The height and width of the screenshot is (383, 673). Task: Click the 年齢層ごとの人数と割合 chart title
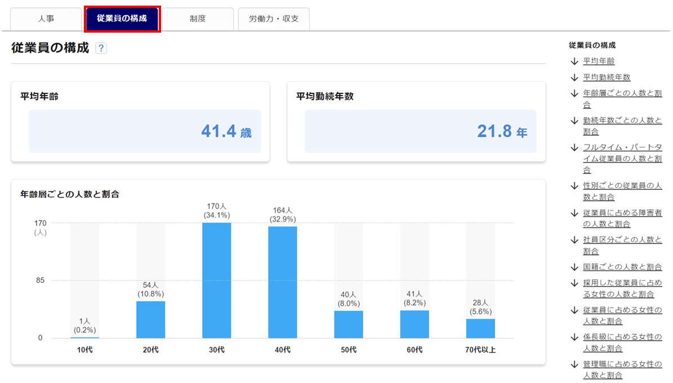tap(70, 195)
